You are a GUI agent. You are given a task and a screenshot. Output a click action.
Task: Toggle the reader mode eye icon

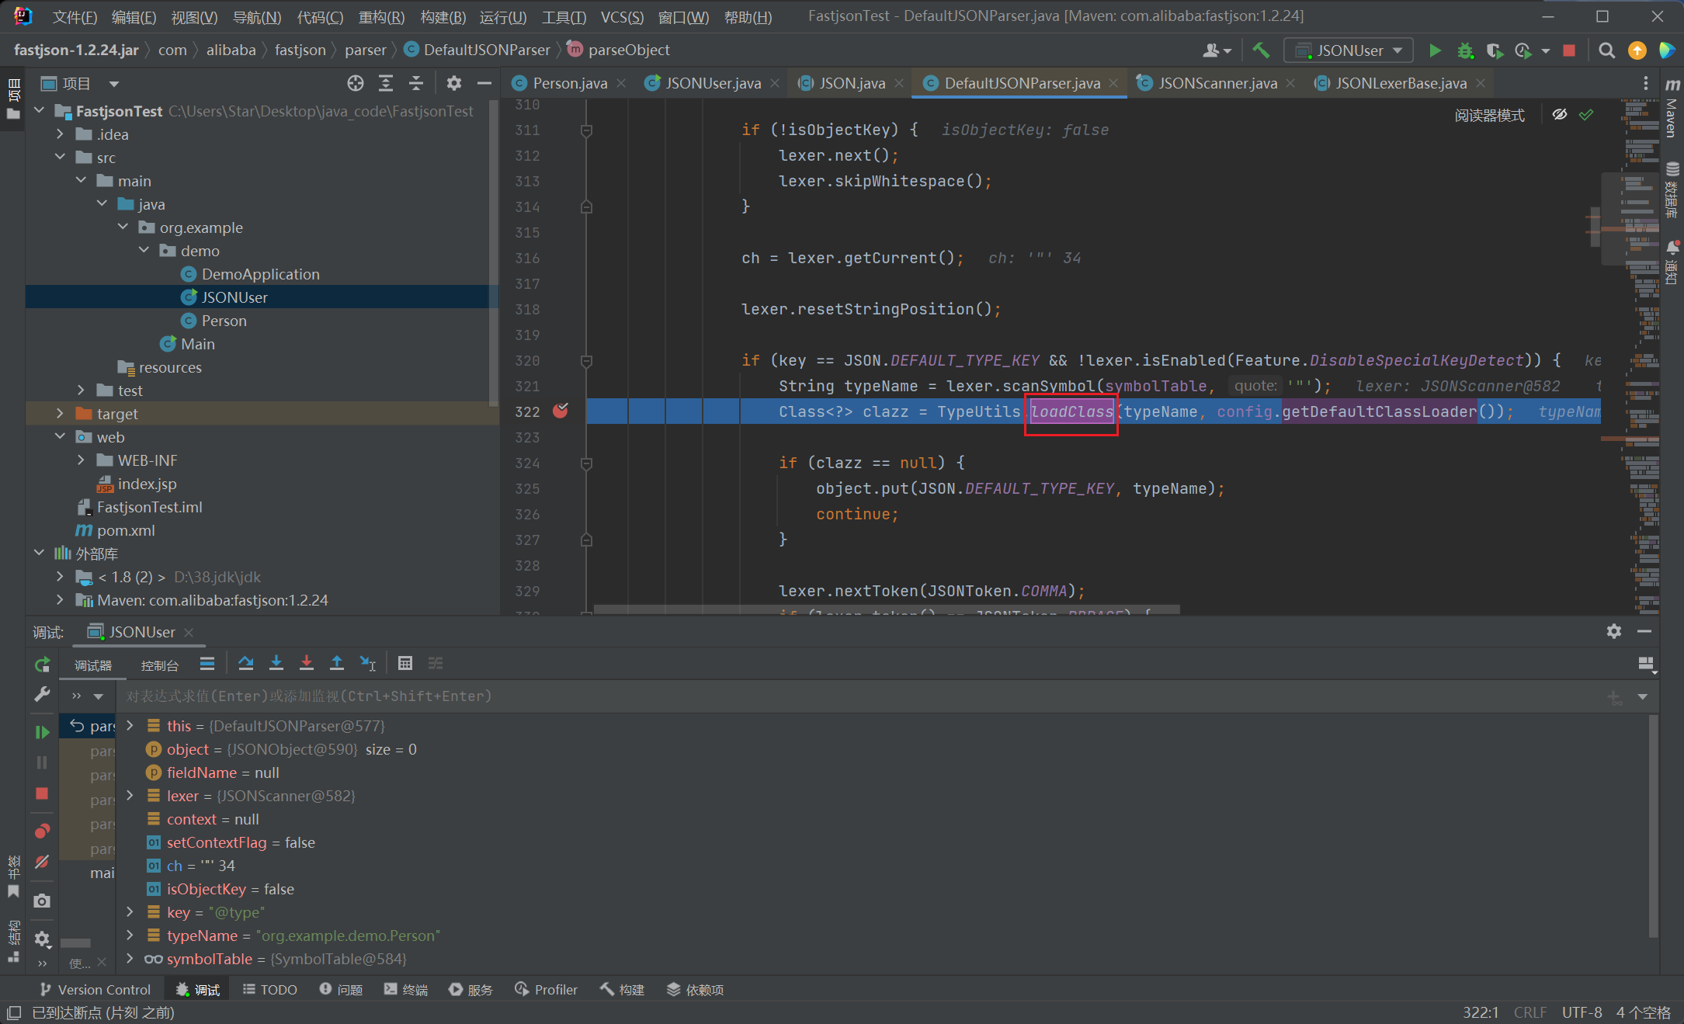pyautogui.click(x=1559, y=115)
